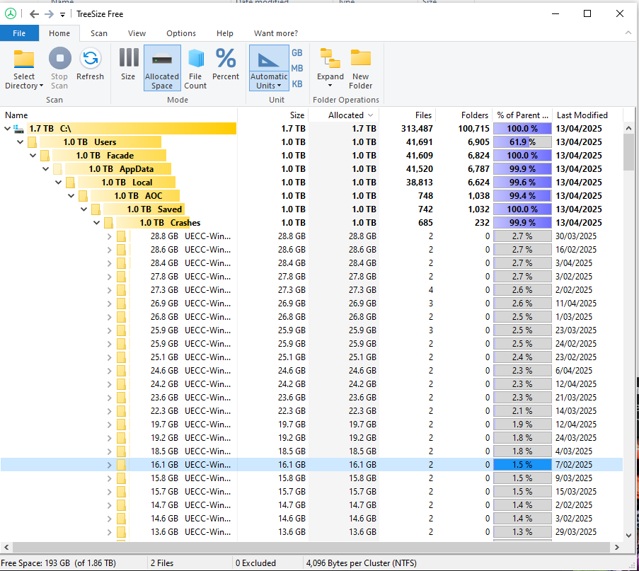This screenshot has height=571, width=639.
Task: Click the Free Space: 193 GB status
Action: (x=58, y=563)
